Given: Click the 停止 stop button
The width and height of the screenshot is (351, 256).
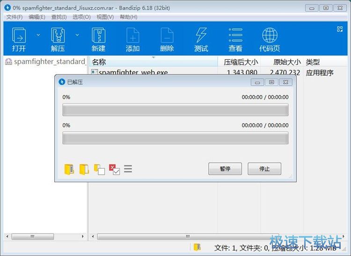Looking at the screenshot, I should point(264,169).
